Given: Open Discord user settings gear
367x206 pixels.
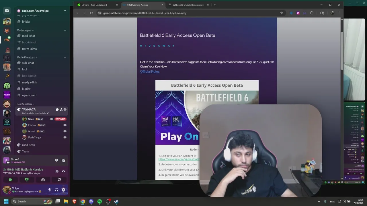Looking at the screenshot, I should tap(63, 190).
